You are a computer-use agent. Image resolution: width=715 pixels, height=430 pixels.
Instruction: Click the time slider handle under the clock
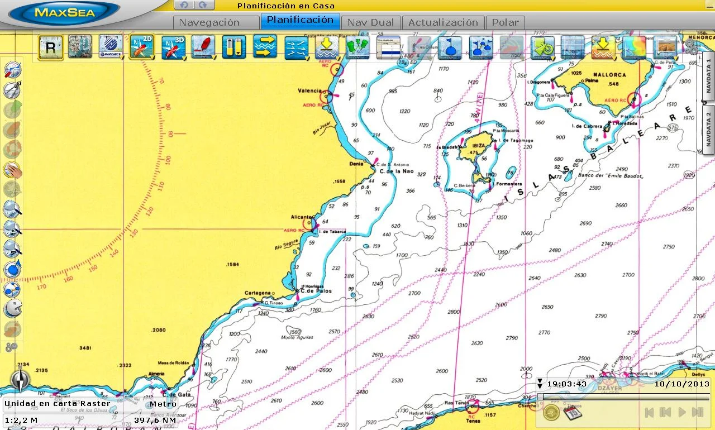coord(540,397)
